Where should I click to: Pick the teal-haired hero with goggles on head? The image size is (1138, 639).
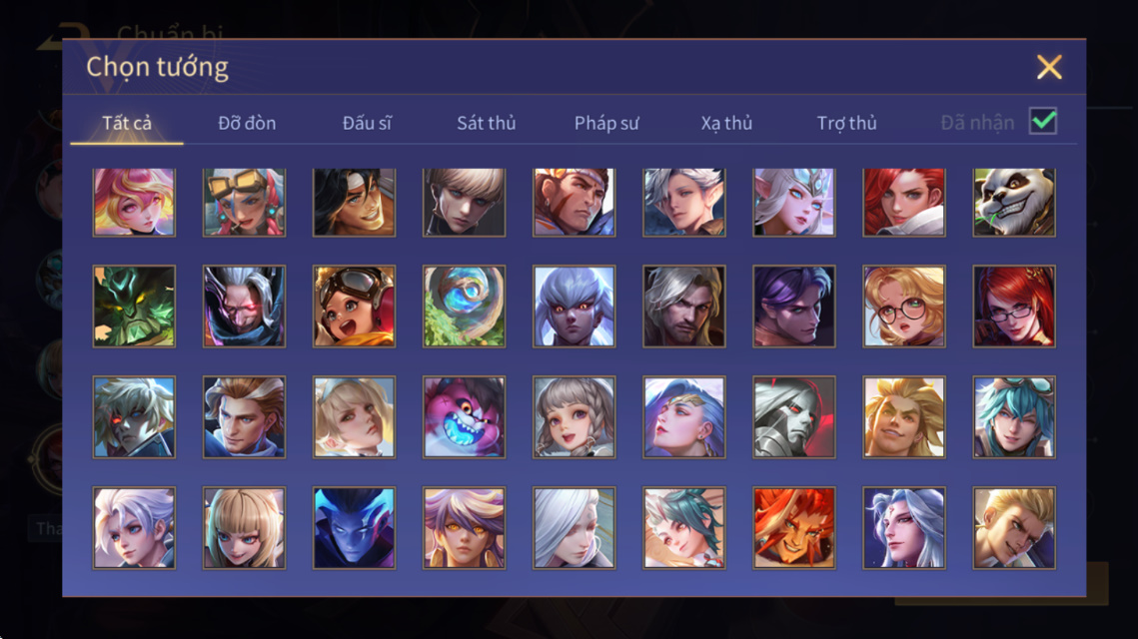(x=1014, y=417)
